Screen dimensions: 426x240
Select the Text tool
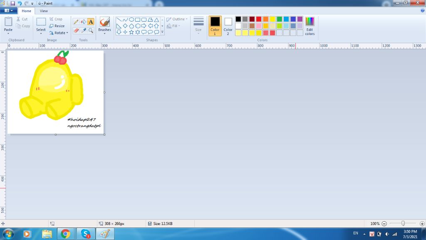click(x=91, y=22)
